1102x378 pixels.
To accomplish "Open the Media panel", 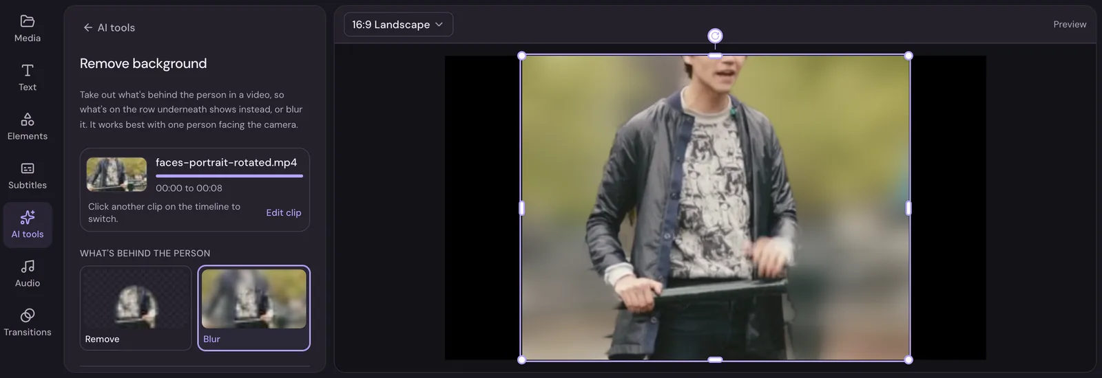I will (x=28, y=29).
